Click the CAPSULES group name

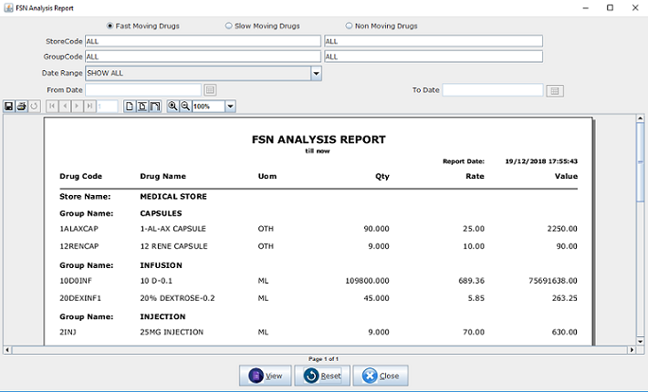[x=161, y=213]
